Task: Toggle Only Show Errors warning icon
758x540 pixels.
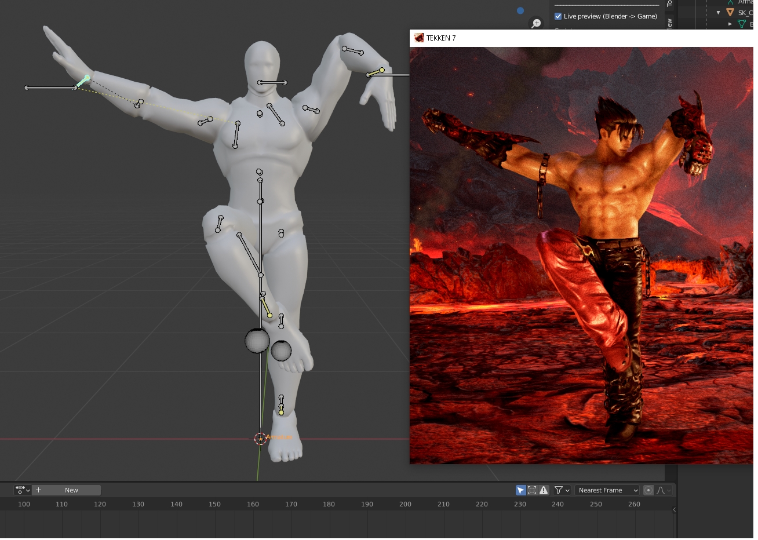Action: [544, 490]
